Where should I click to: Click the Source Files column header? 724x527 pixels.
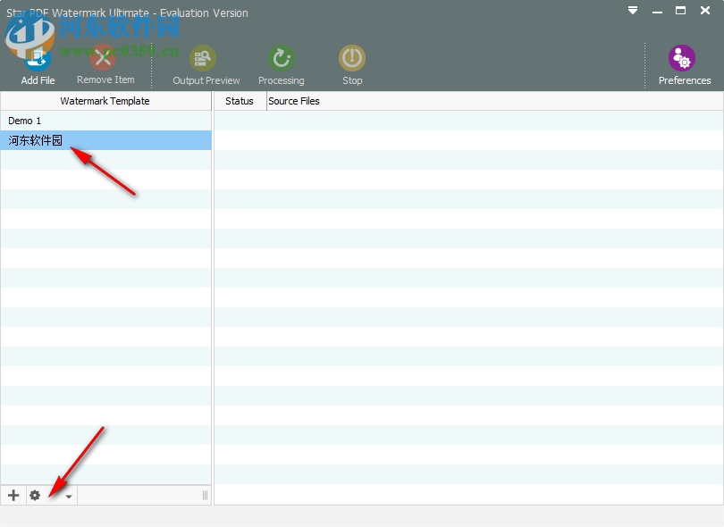pos(495,101)
